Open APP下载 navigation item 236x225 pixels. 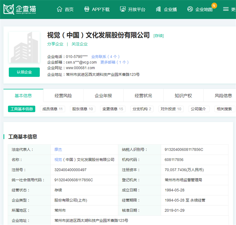tap(101, 9)
